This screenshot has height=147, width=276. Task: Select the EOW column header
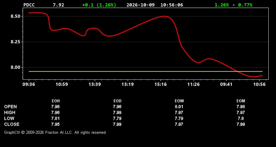click(179, 101)
